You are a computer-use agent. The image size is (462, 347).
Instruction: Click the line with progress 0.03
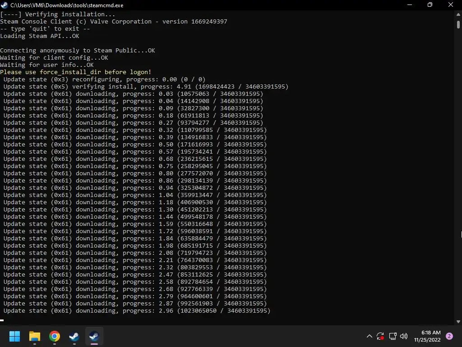coord(133,94)
